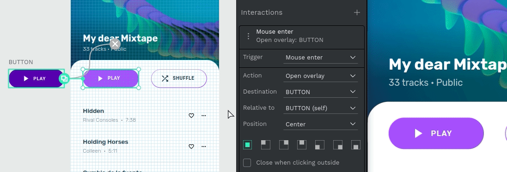
Task: Click the large PLAY button in preview
Action: pos(436,133)
